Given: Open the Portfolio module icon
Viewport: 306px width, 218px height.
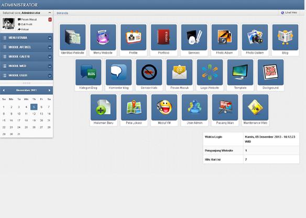Looking at the screenshot, I should pyautogui.click(x=163, y=37).
